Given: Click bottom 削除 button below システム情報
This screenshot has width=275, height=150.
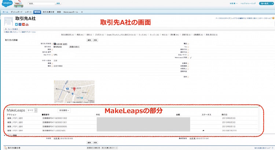Looking at the screenshot, I should (95, 143).
